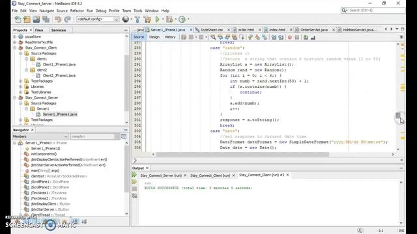Viewport: 417px width, 234px height.
Task: Open the Navigate menu
Action: 46,10
